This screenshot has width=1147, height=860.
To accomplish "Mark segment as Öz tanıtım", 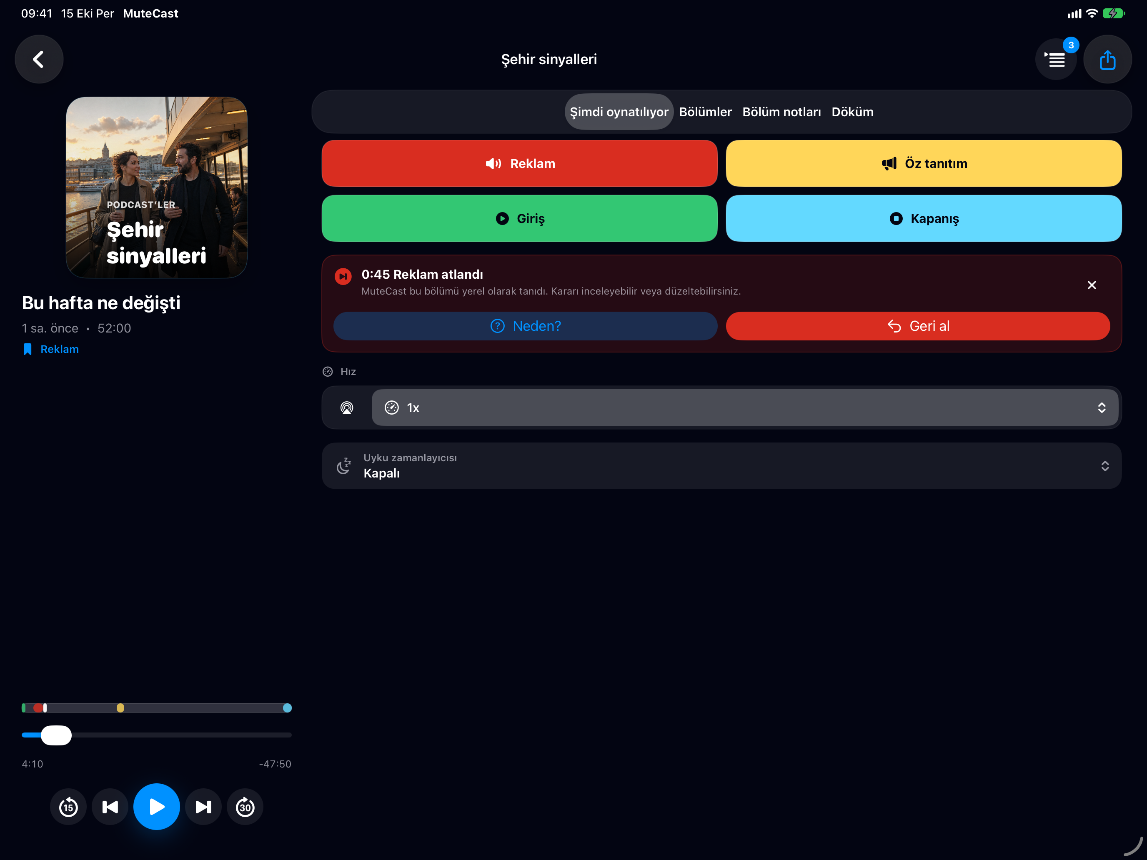I will point(924,163).
